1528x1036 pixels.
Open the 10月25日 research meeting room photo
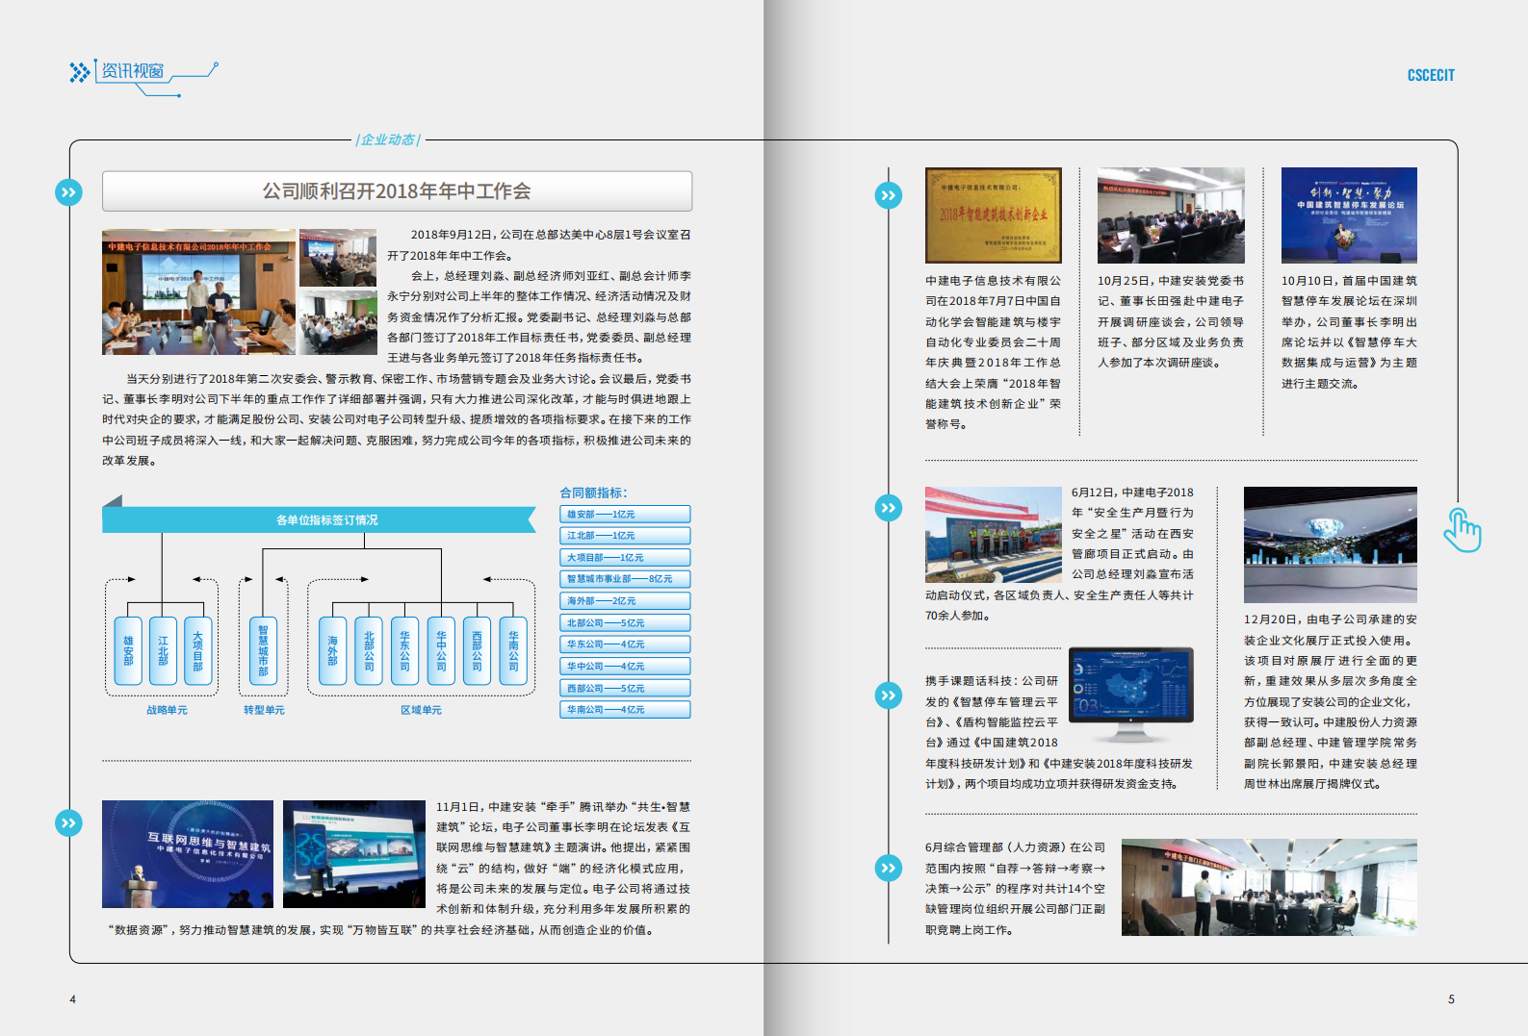click(x=1171, y=215)
